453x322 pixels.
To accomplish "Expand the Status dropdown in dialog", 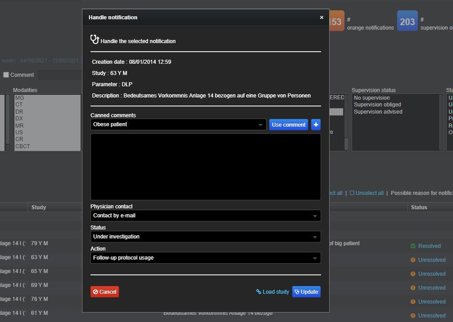I will (206, 237).
